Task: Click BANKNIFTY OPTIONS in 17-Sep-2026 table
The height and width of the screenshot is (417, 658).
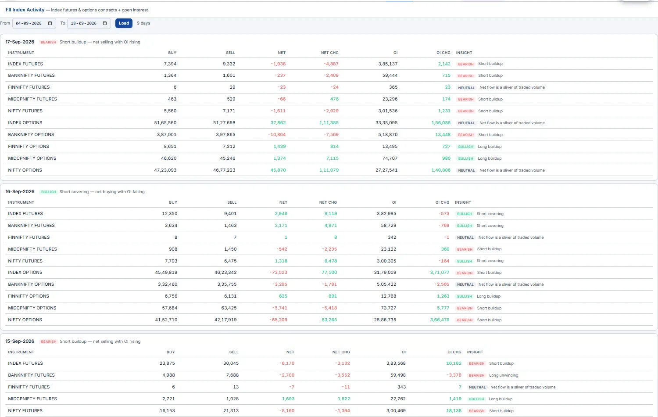Action: point(31,135)
